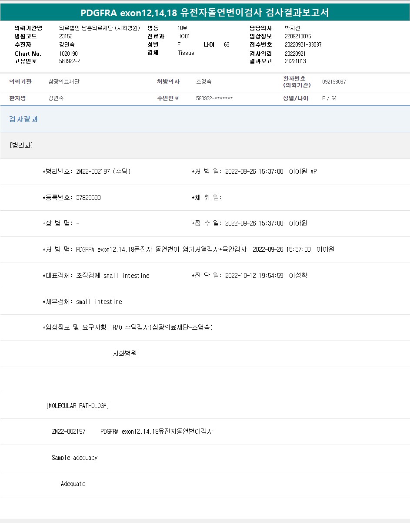410x523 pixels.
Task: Select the Adequate result text
Action: pyautogui.click(x=73, y=484)
